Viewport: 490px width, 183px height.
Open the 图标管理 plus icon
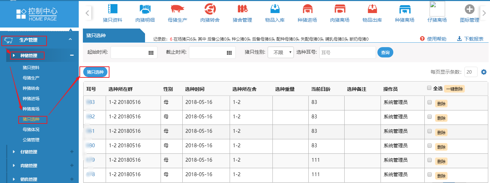[x=469, y=9]
